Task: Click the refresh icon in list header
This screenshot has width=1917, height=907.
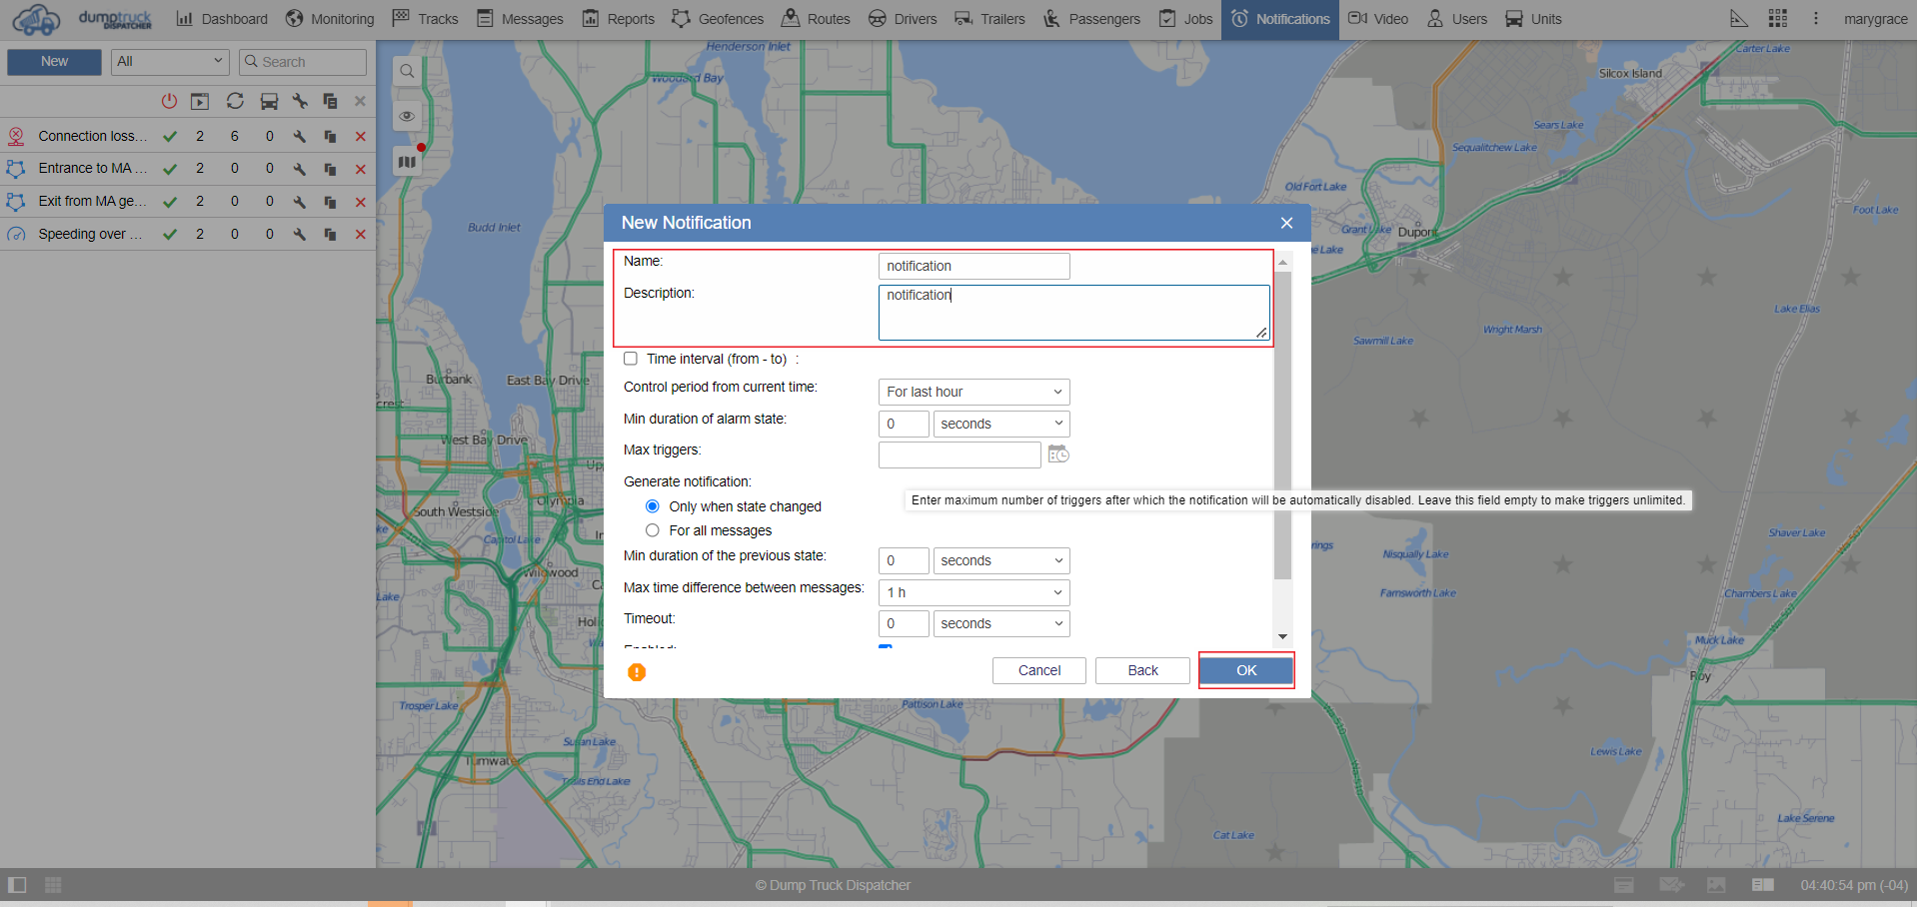Action: (x=235, y=101)
